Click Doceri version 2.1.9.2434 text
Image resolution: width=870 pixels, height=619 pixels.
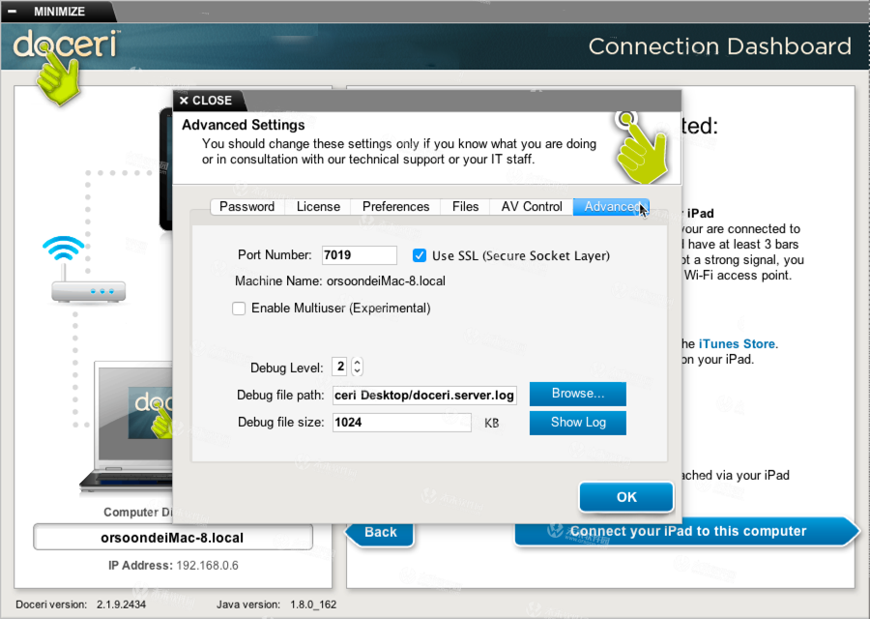coord(80,604)
